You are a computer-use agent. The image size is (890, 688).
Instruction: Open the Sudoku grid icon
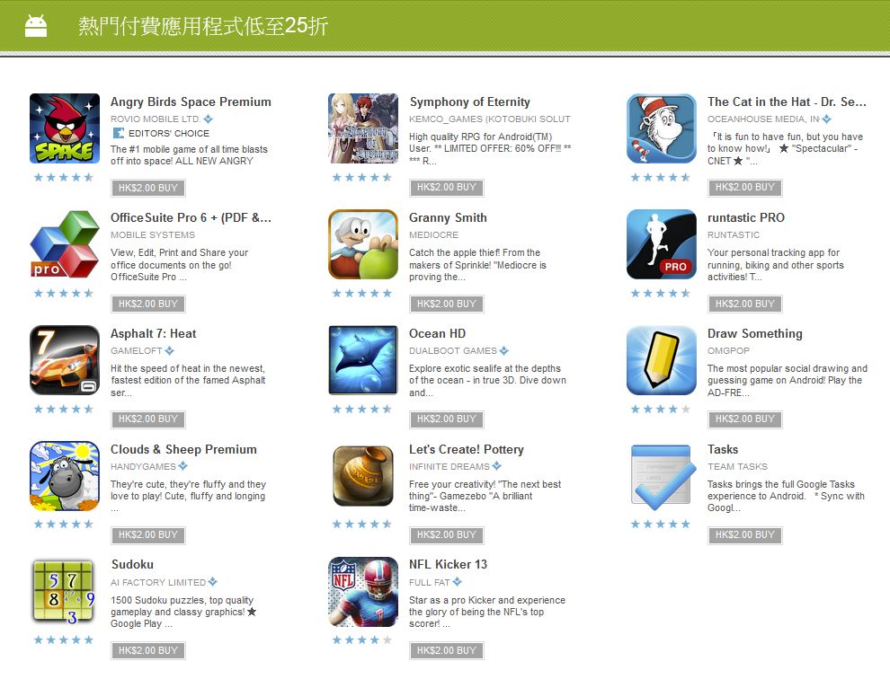coord(65,592)
